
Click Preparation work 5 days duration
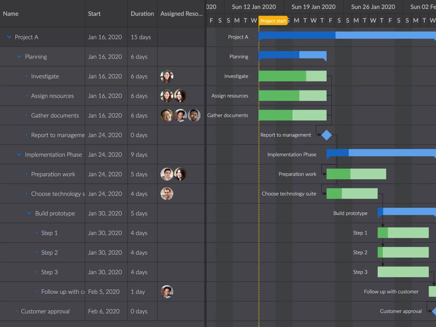click(139, 174)
